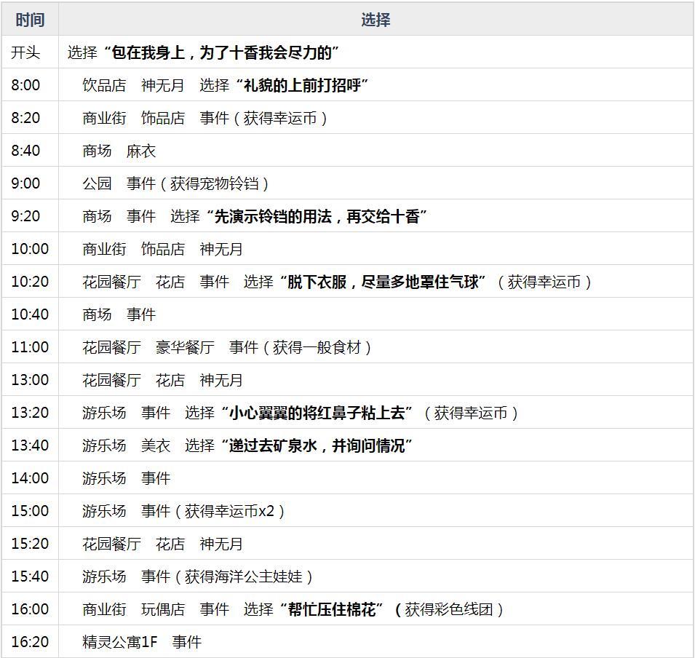
Task: Click the 13:40 time cell
Action: (x=30, y=445)
